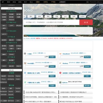Open the PPT教程 item in top navigation
This screenshot has height=103, width=103.
[53, 2]
